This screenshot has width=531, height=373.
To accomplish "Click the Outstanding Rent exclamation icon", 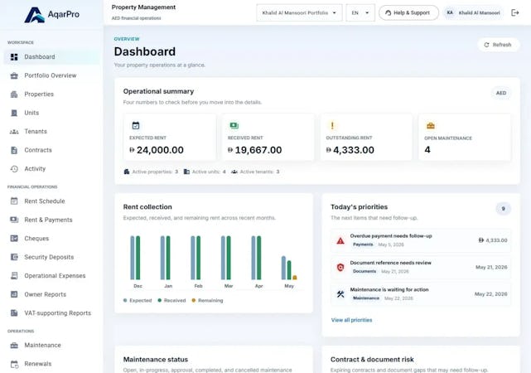I will (332, 126).
